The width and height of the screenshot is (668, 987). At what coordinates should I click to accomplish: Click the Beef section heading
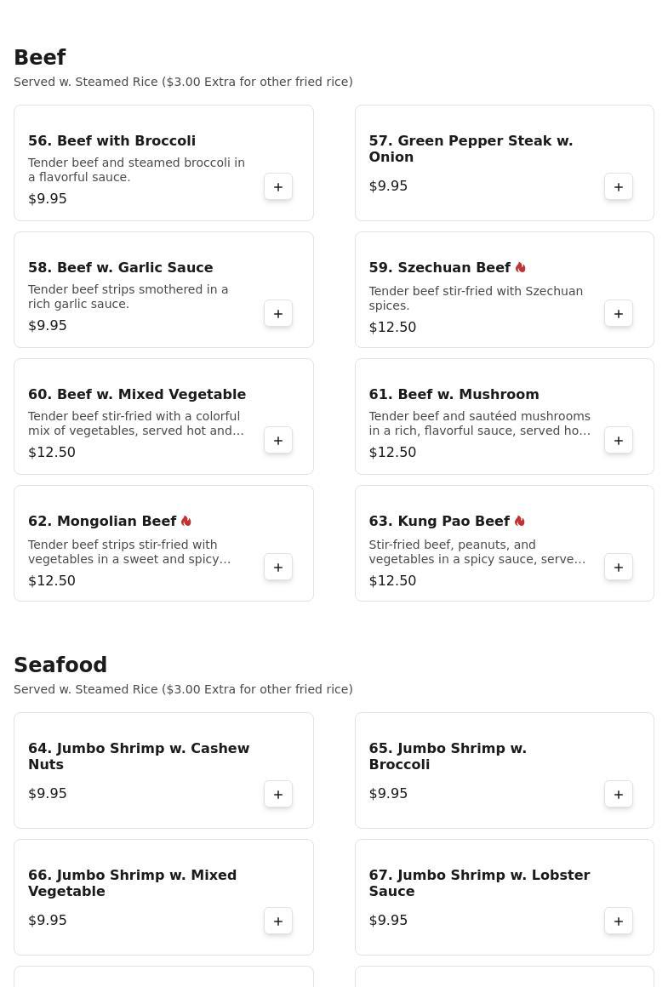click(40, 57)
